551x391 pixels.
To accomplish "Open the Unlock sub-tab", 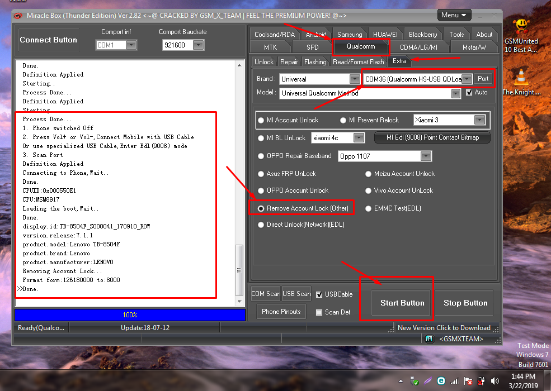I will coord(264,62).
